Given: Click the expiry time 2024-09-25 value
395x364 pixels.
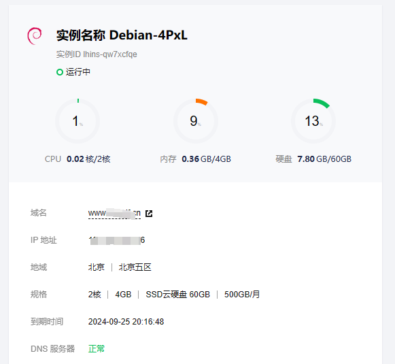Looking at the screenshot, I should point(126,322).
